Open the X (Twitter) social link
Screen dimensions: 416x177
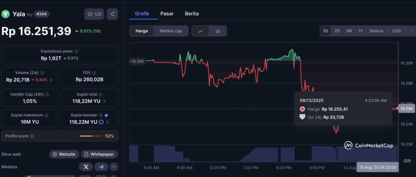(x=86, y=167)
